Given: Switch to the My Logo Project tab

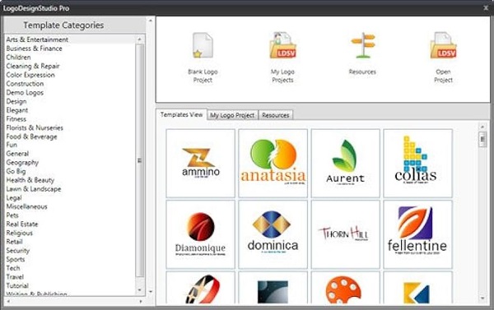Looking at the screenshot, I should [x=232, y=115].
